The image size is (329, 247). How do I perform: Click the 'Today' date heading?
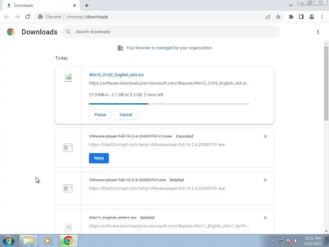coord(61,58)
